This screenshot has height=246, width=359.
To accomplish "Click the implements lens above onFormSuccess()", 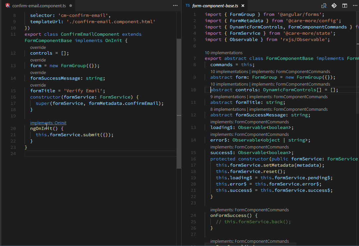I will click(250, 210).
